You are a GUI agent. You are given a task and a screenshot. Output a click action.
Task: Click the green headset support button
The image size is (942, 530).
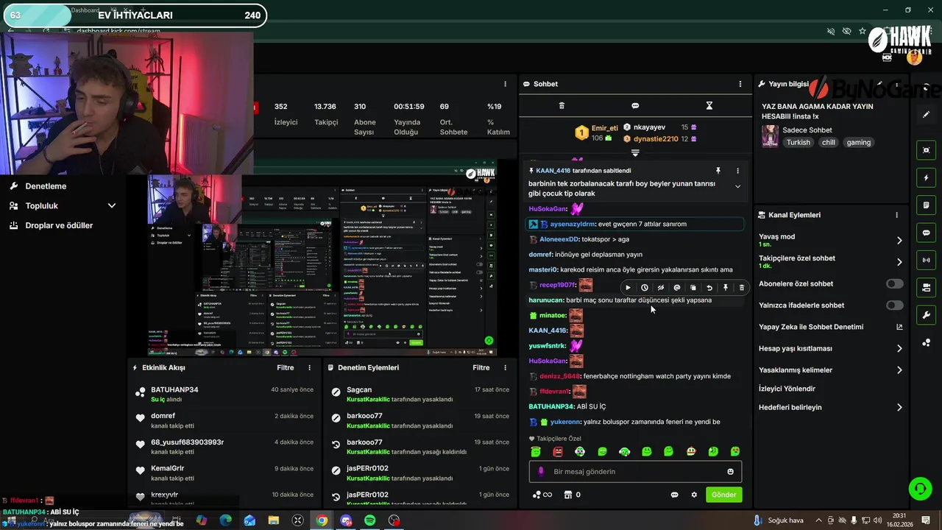click(919, 488)
